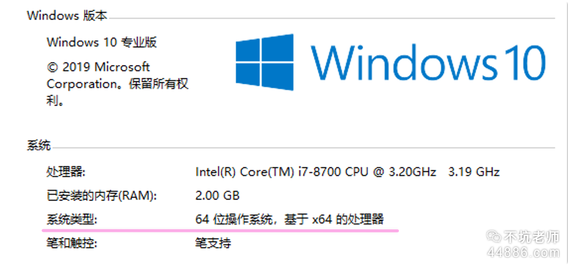The height and width of the screenshot is (266, 568).
Task: Click the "处理器:" label
Action: [x=66, y=172]
